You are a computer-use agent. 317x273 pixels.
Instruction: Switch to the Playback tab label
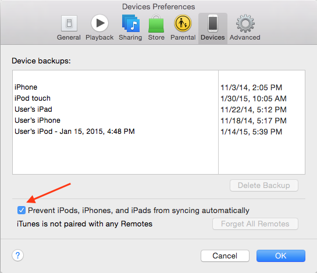[x=99, y=37]
